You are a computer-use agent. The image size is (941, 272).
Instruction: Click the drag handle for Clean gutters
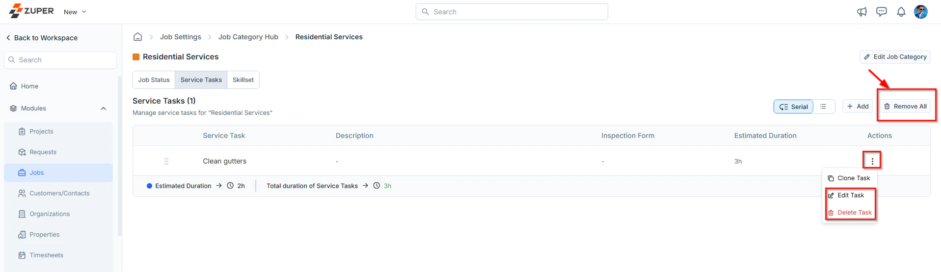pos(166,161)
